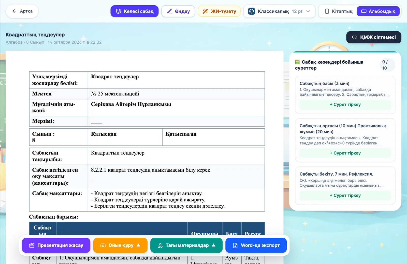Attach image to Сабақтың ортасы stage

pyautogui.click(x=345, y=153)
